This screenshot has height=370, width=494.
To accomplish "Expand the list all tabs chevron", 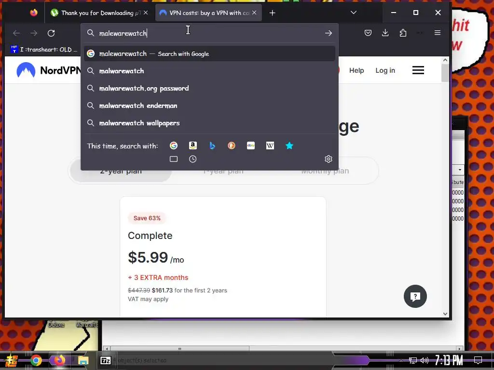I will tap(354, 13).
